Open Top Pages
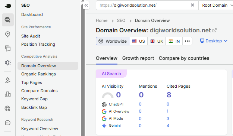The height and width of the screenshot is (136, 233). 32,82
